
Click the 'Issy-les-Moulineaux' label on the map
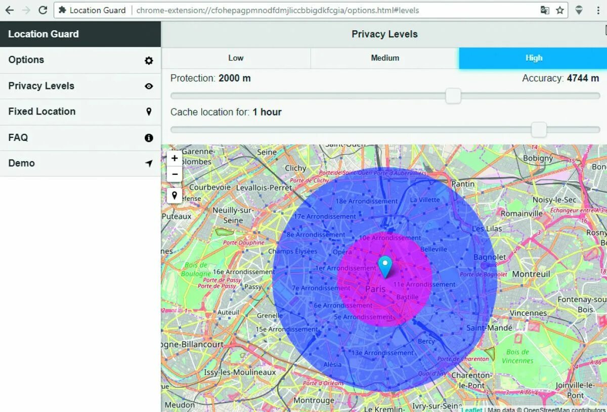240,373
